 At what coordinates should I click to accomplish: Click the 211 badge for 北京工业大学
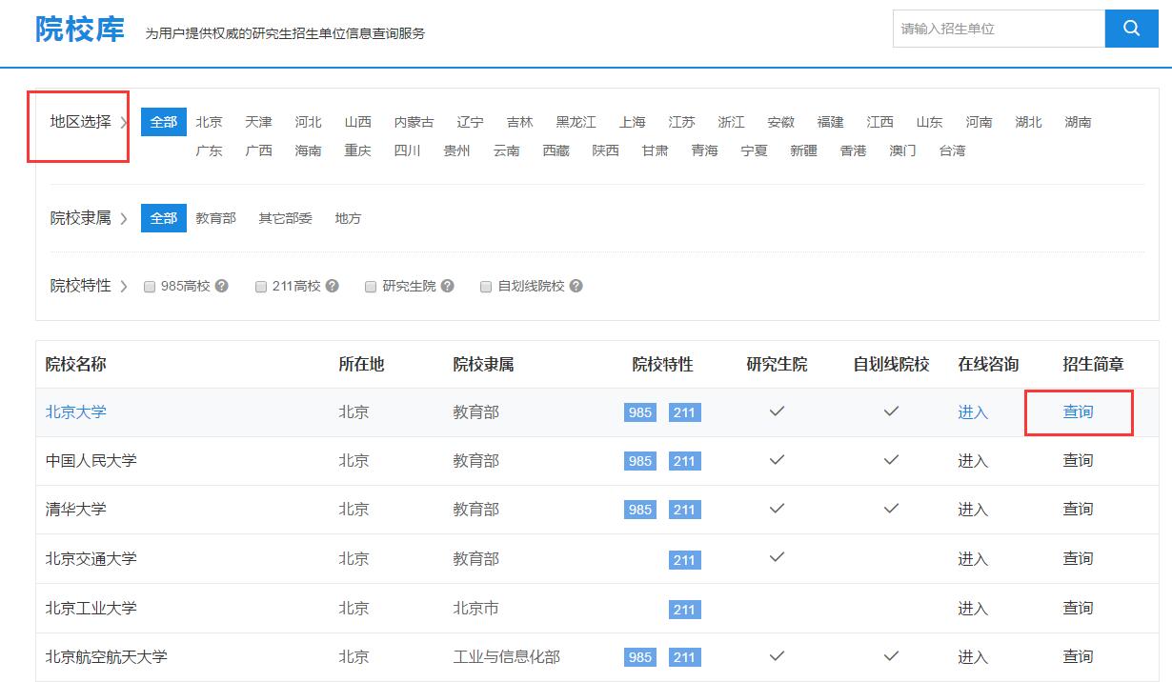point(684,609)
